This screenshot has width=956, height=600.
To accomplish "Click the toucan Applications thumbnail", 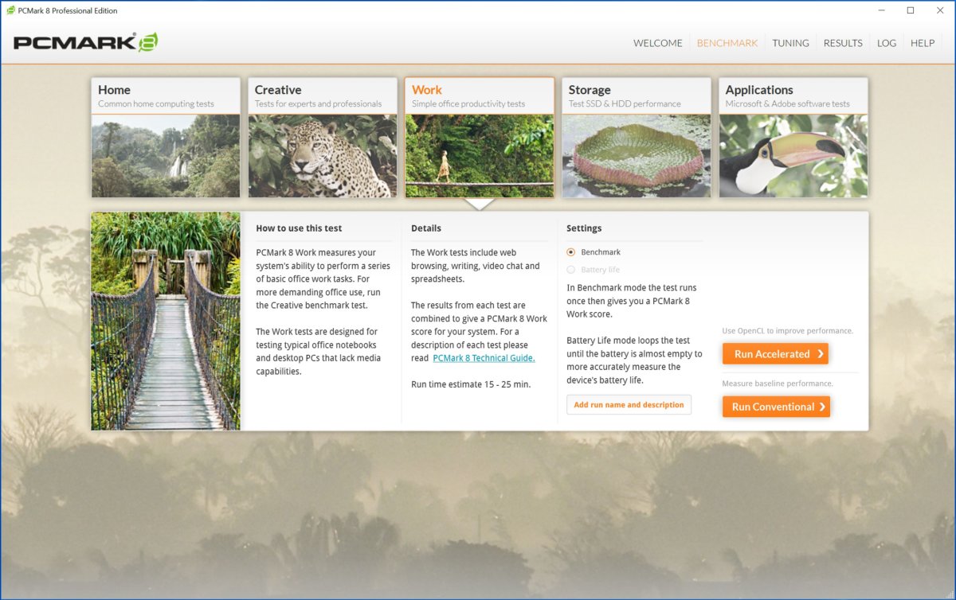I will [793, 156].
